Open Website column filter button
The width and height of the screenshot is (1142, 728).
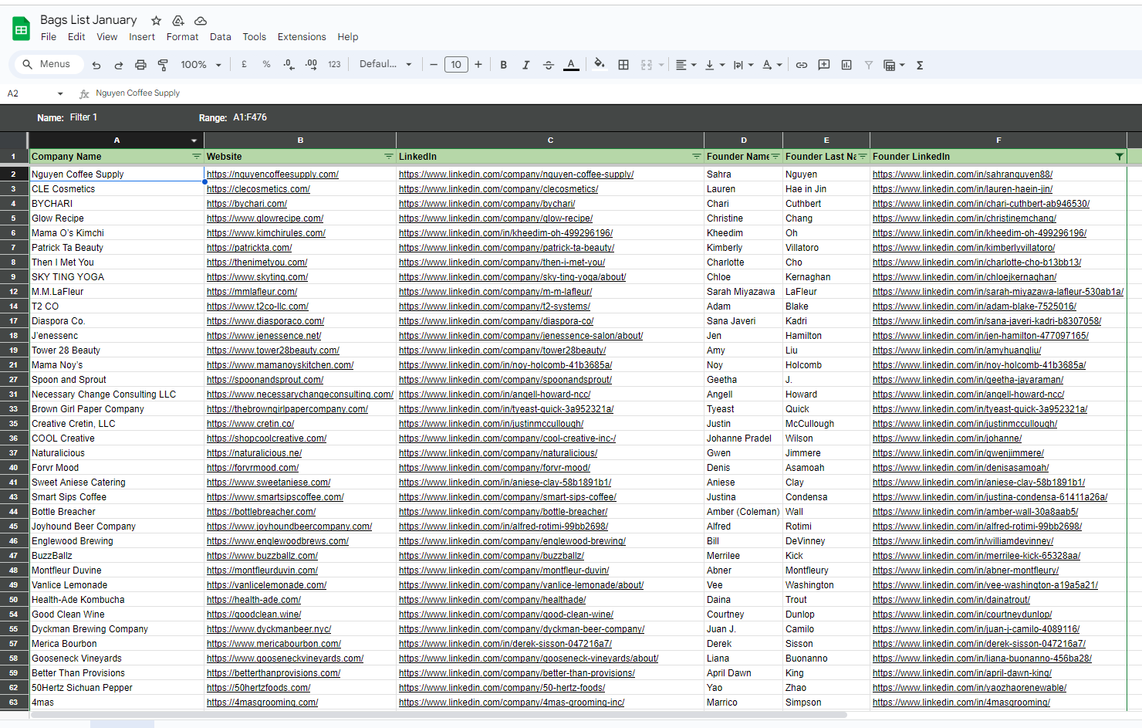tap(389, 157)
